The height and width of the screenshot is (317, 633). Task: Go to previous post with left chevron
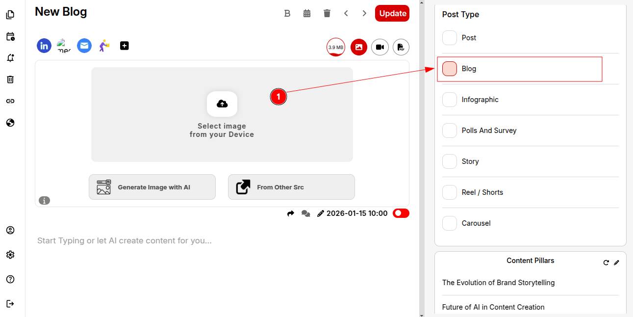pyautogui.click(x=346, y=13)
